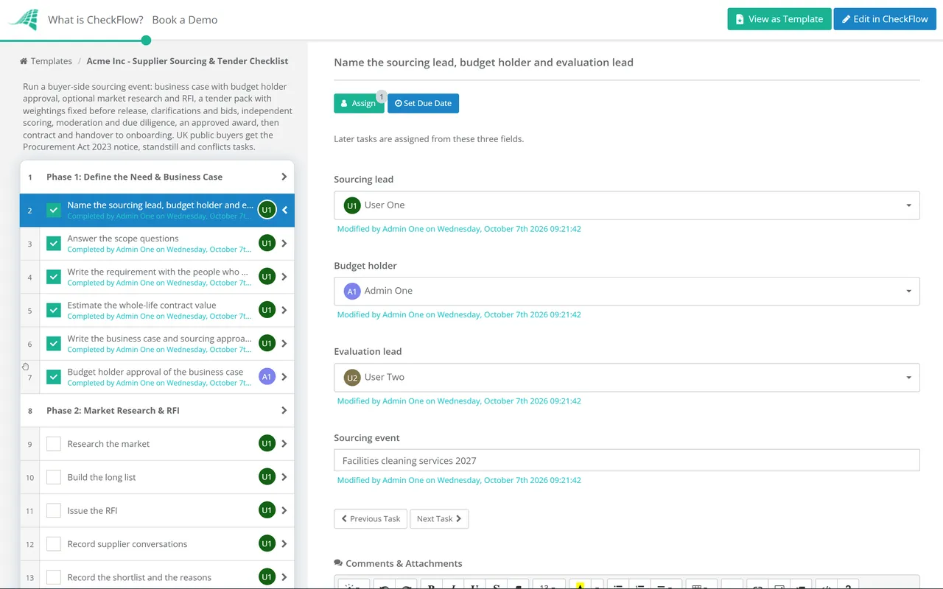Uncheck Budget holder approval checkbox
Screen dimensions: 943x589
click(x=54, y=377)
